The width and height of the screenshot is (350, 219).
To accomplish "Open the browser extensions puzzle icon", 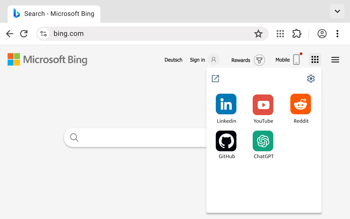I will click(x=297, y=34).
